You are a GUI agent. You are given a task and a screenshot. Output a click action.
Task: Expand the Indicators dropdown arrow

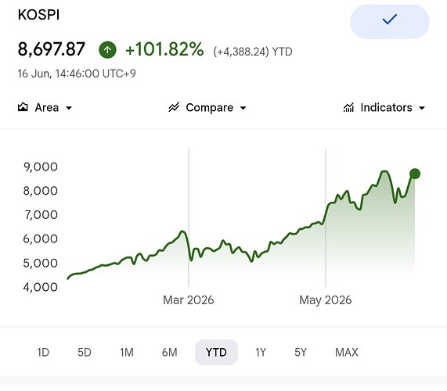tap(422, 108)
